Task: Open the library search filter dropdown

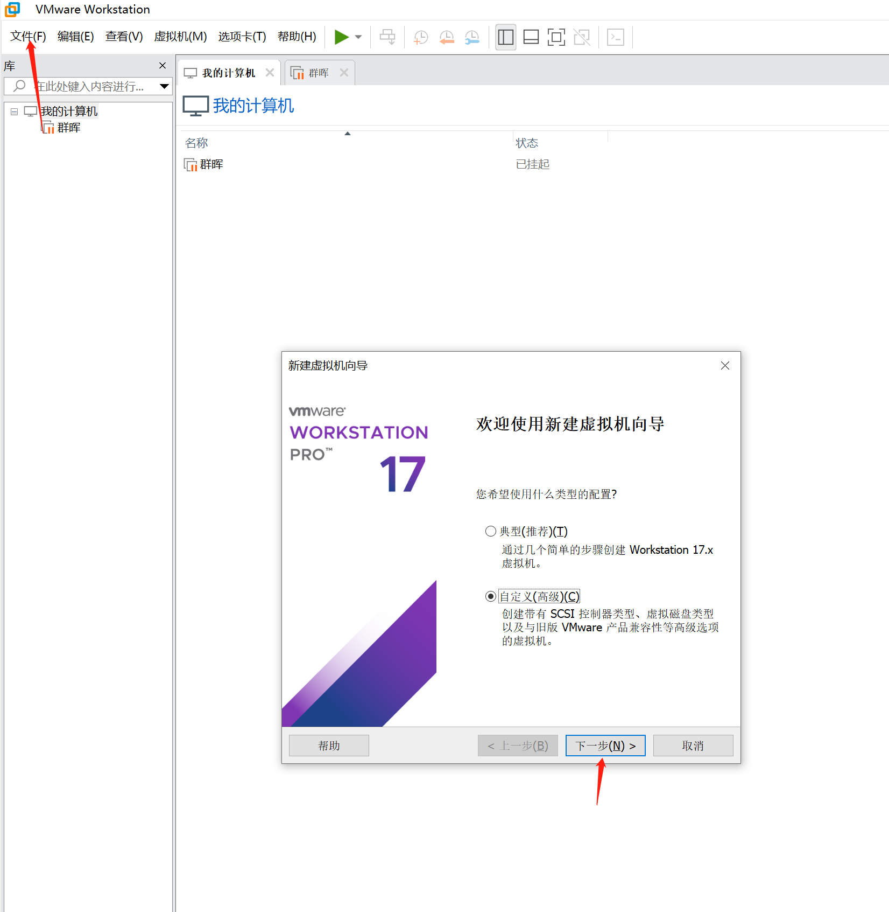Action: [165, 86]
